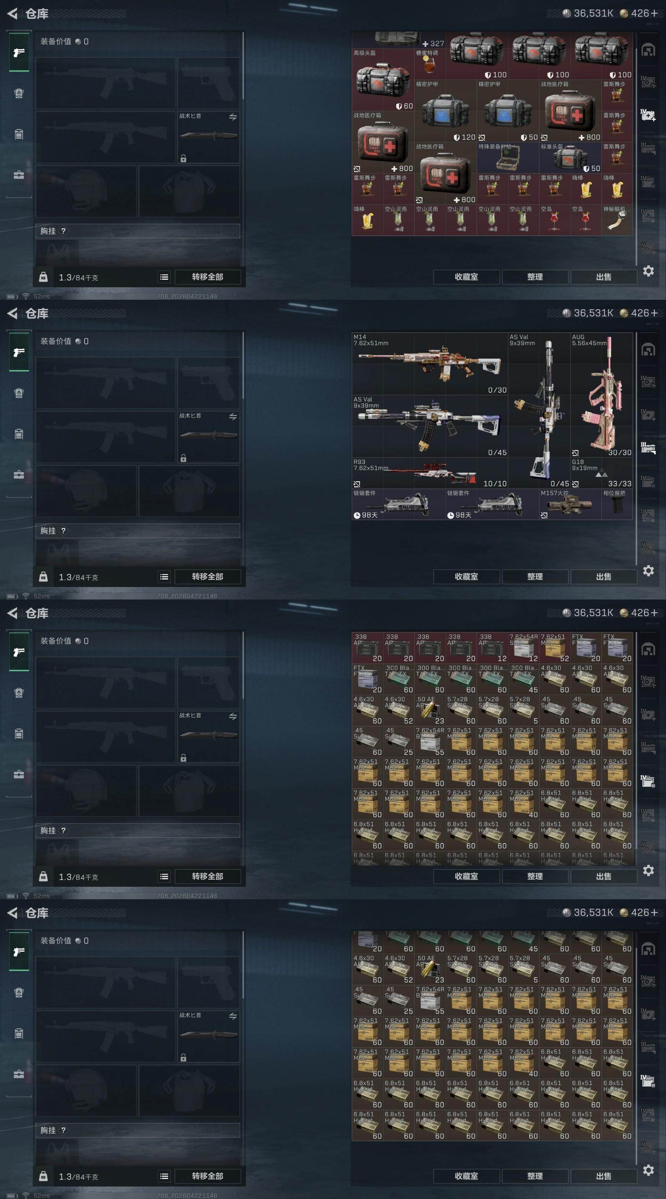Pick the R93 sniper rifle
The width and height of the screenshot is (666, 1199).
point(430,473)
